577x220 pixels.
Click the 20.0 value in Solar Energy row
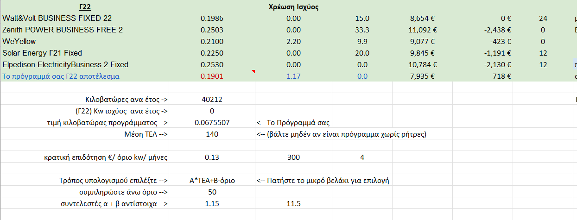[362, 53]
